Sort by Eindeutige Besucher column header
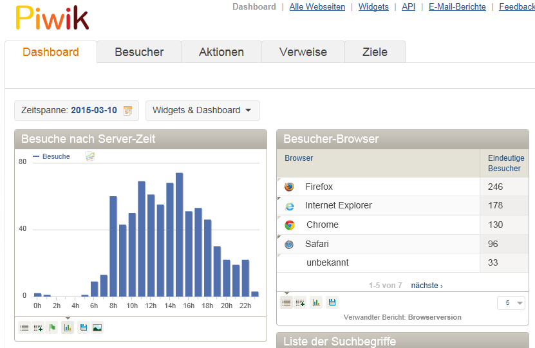The width and height of the screenshot is (535, 348). click(x=506, y=163)
